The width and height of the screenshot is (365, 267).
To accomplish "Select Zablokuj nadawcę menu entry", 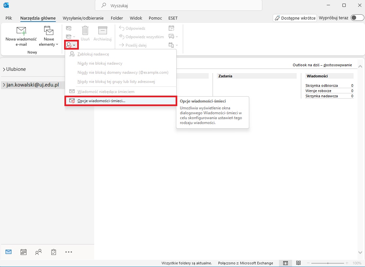I will [x=120, y=54].
